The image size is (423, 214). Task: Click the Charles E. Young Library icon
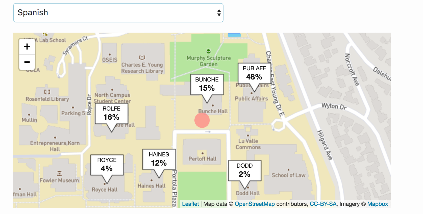142,58
